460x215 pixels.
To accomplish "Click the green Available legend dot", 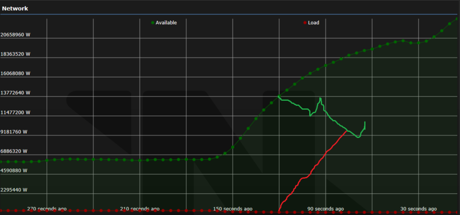I will (x=153, y=23).
